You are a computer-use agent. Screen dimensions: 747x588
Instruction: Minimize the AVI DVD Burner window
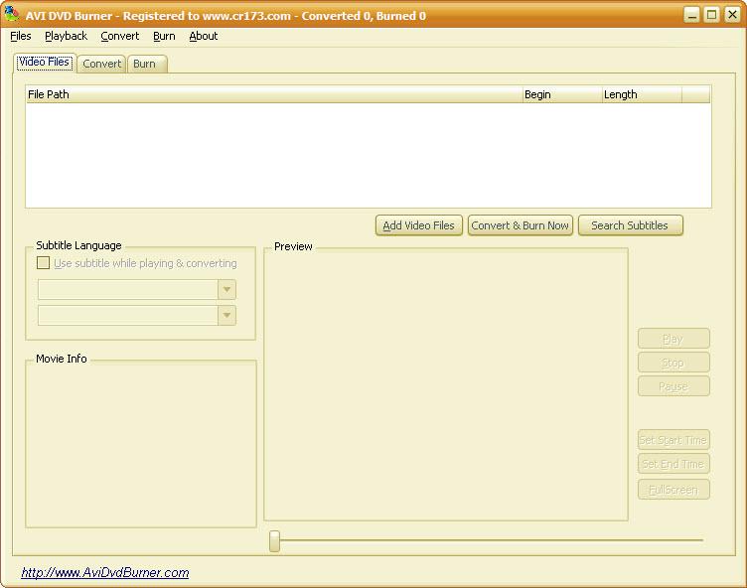point(691,15)
